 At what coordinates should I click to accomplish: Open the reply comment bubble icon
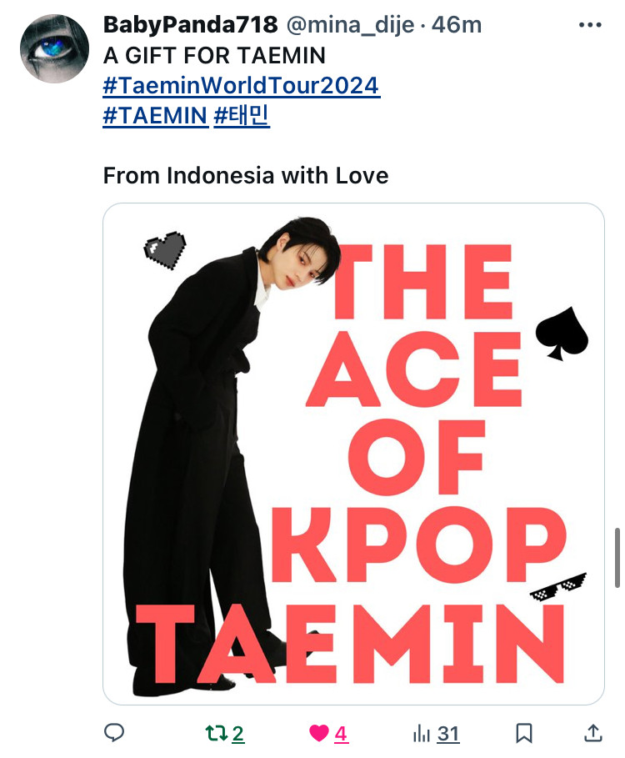pyautogui.click(x=114, y=733)
